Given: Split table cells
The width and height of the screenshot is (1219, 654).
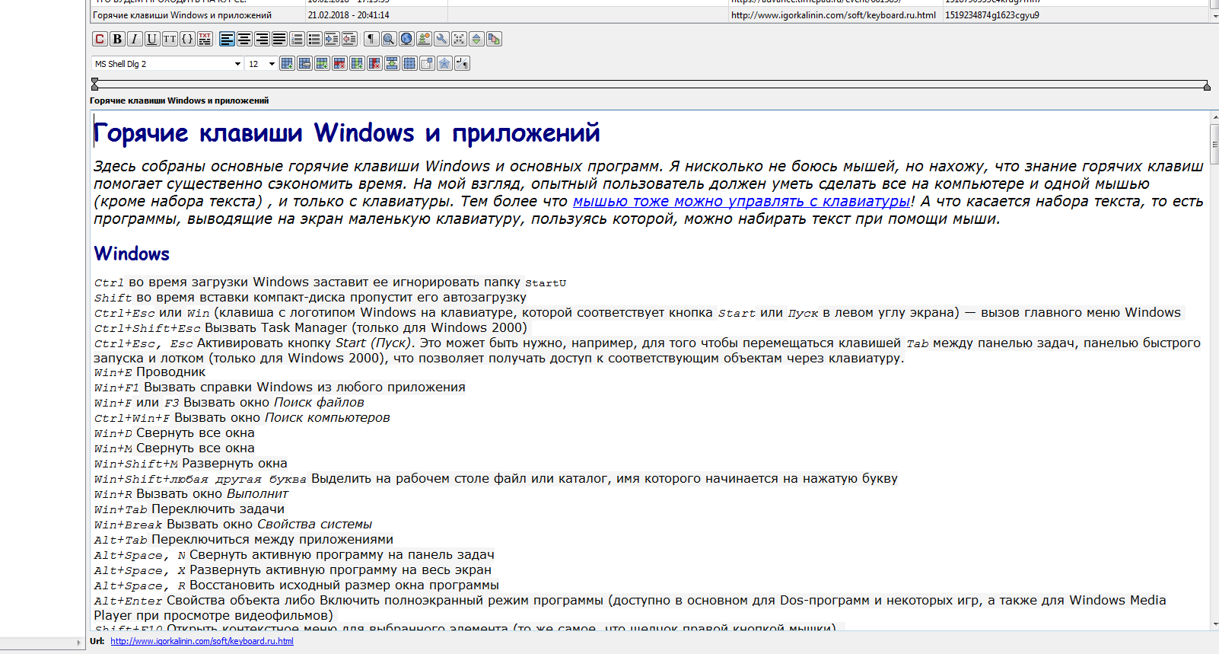Looking at the screenshot, I should (x=409, y=63).
